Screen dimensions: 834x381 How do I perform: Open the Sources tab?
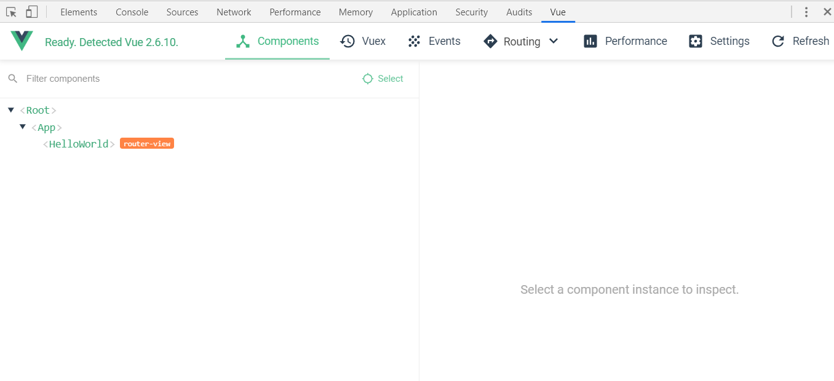(x=182, y=12)
